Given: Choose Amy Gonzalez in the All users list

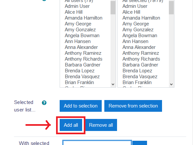Looking at the screenshot, I should pos(80,30).
